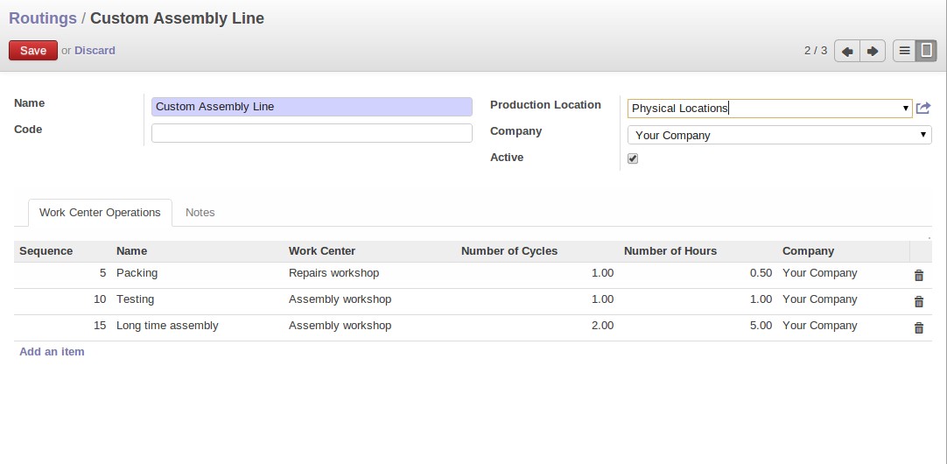Go to previous routing record arrow
The height and width of the screenshot is (464, 947).
(x=846, y=52)
